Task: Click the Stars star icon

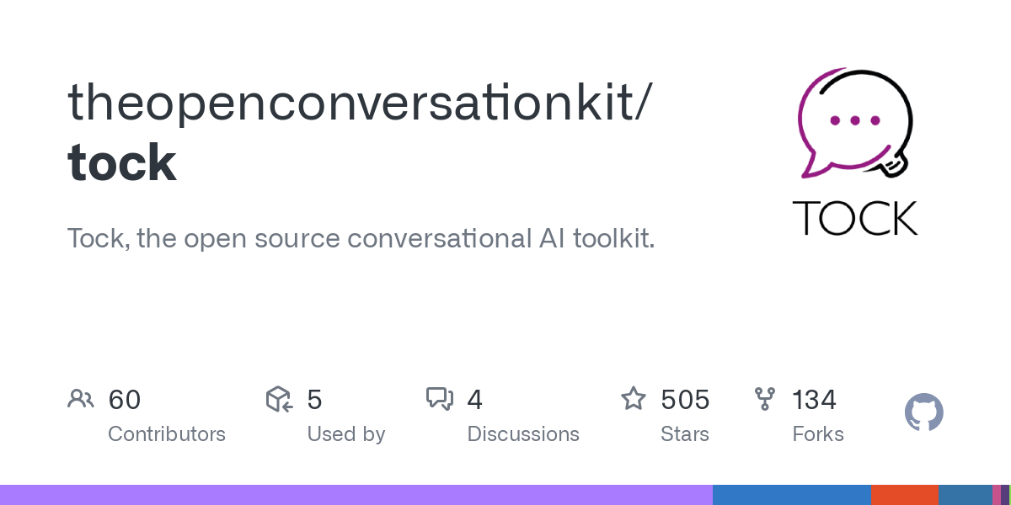Action: point(634,398)
